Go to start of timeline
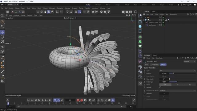Screen dimensions: 197x111 [x=28, y=100]
